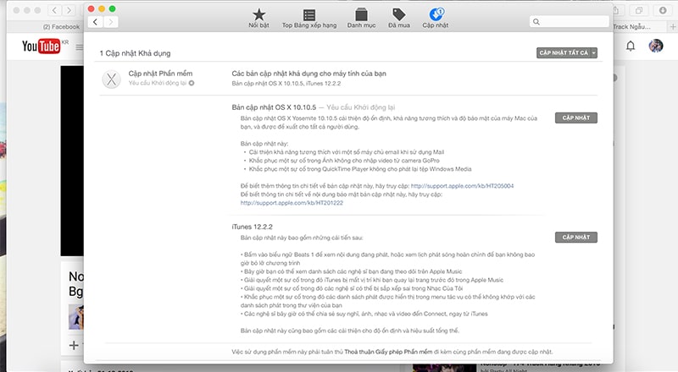
Task: Select the Cập nhật updates tab
Action: tap(436, 19)
